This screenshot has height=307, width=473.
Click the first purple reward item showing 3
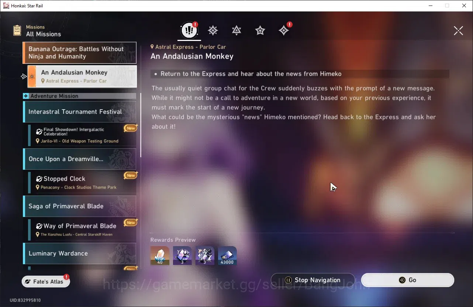coord(182,256)
